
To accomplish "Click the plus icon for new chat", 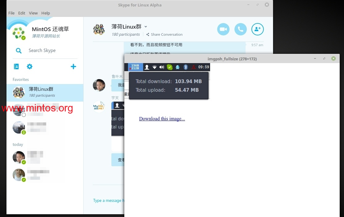I will tap(73, 66).
